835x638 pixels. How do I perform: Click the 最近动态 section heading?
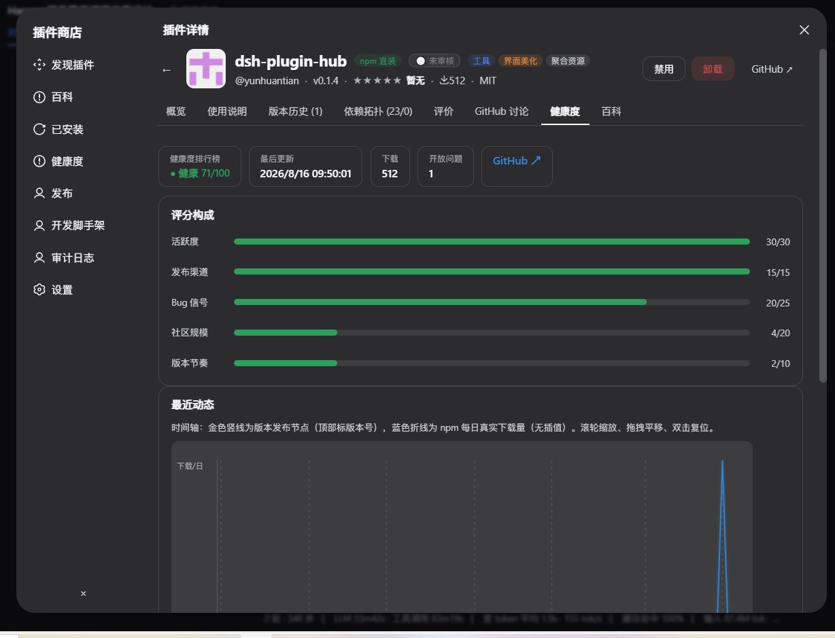point(192,405)
